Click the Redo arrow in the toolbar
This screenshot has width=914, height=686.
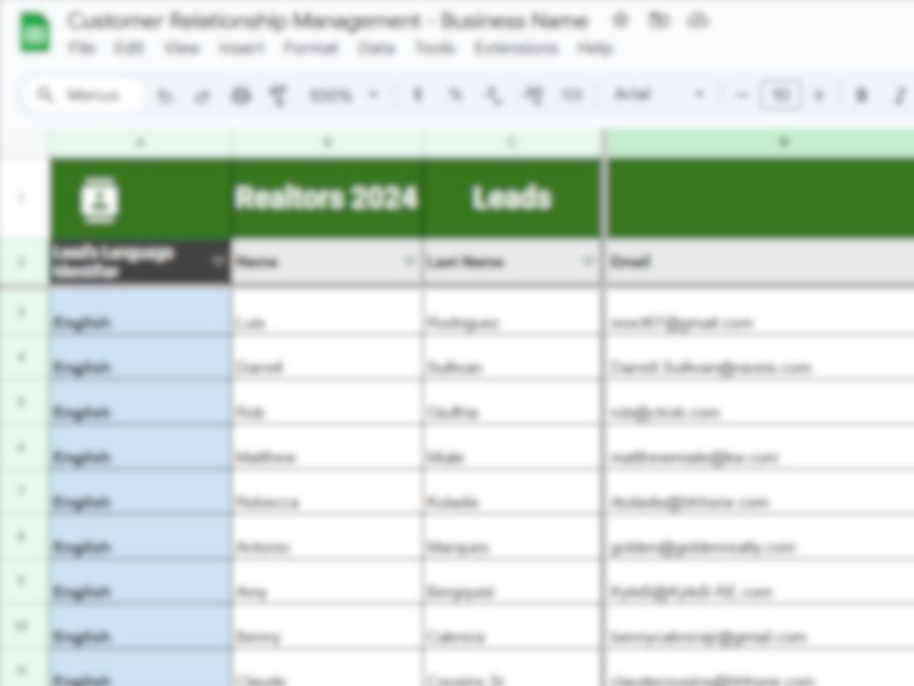pyautogui.click(x=202, y=95)
